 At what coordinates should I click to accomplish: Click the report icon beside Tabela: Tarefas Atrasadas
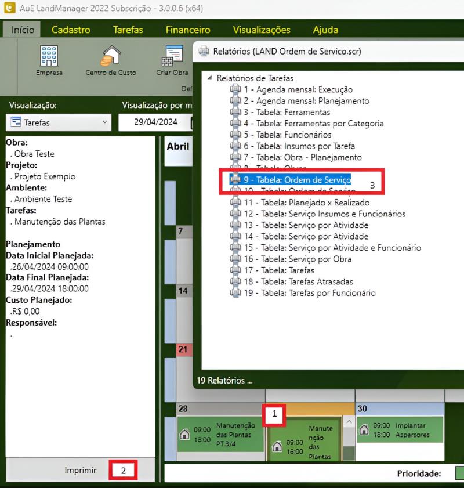point(235,281)
